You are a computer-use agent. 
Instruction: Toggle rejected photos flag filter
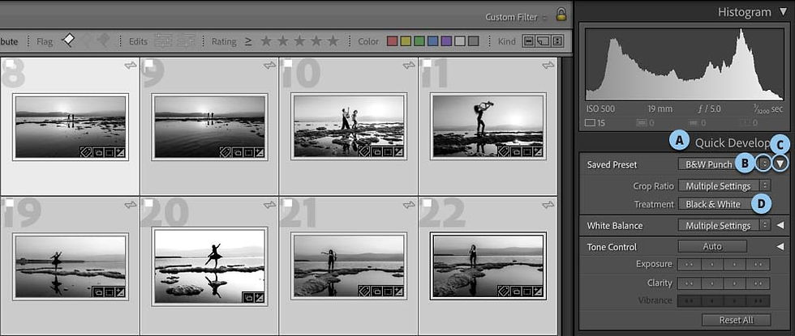pyautogui.click(x=103, y=41)
